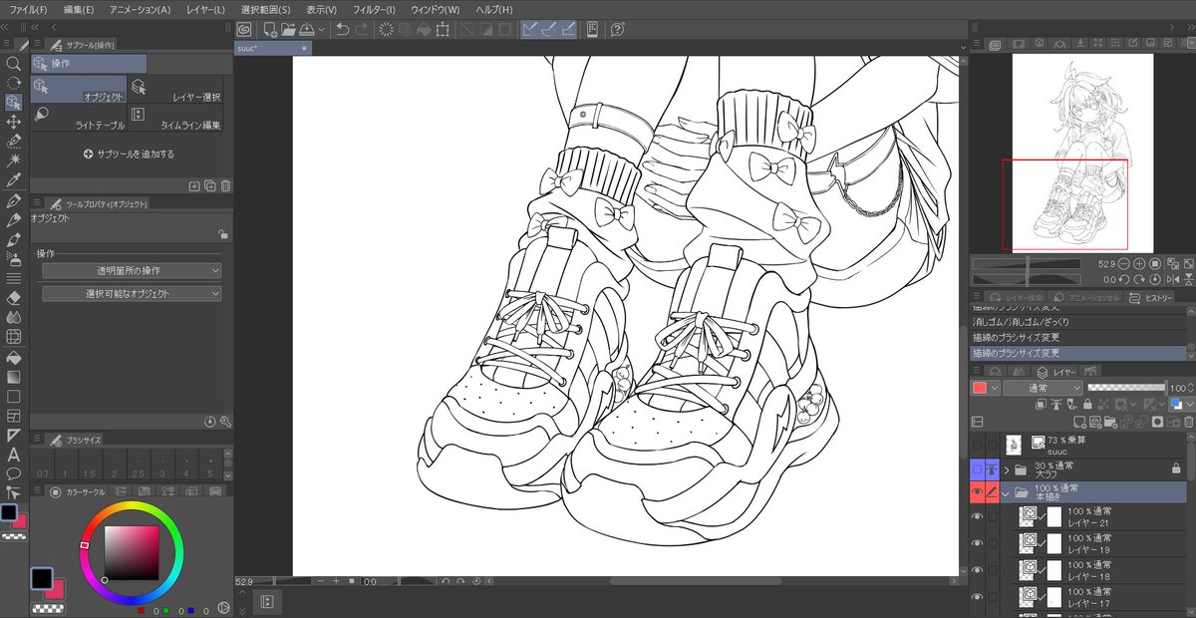
Task: Select the Zoom magnifier tool
Action: 14,63
